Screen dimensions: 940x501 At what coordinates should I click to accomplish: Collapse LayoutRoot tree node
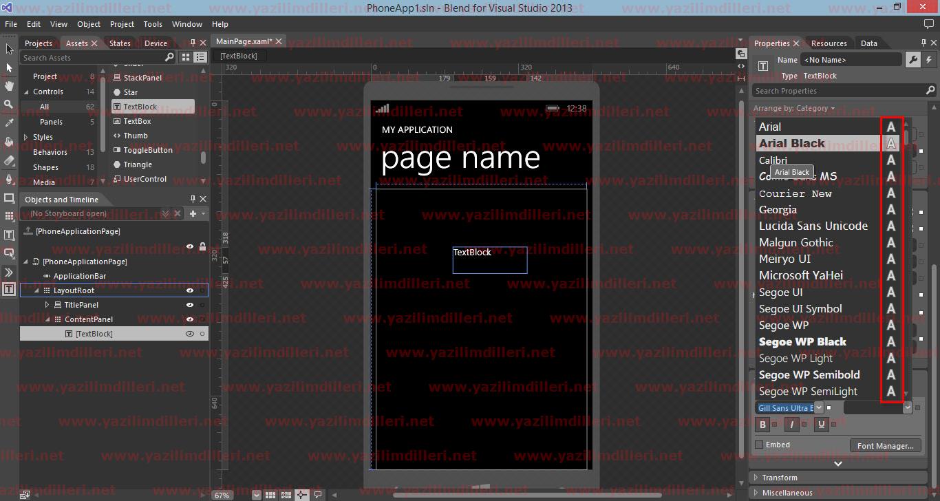37,290
